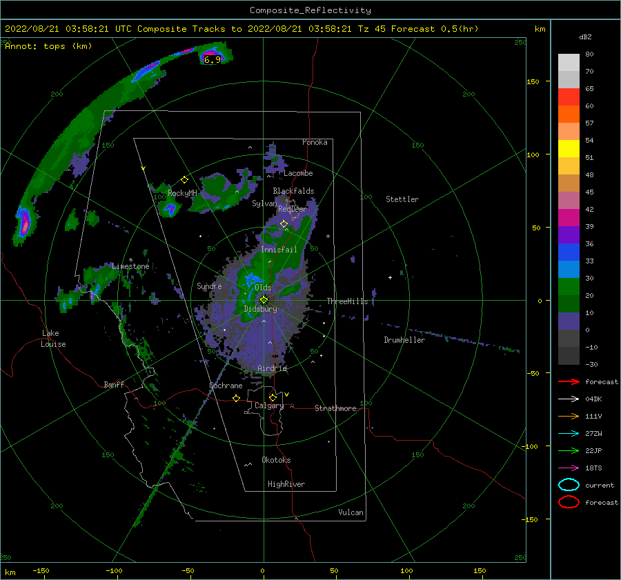Select the Banff label

[114, 385]
